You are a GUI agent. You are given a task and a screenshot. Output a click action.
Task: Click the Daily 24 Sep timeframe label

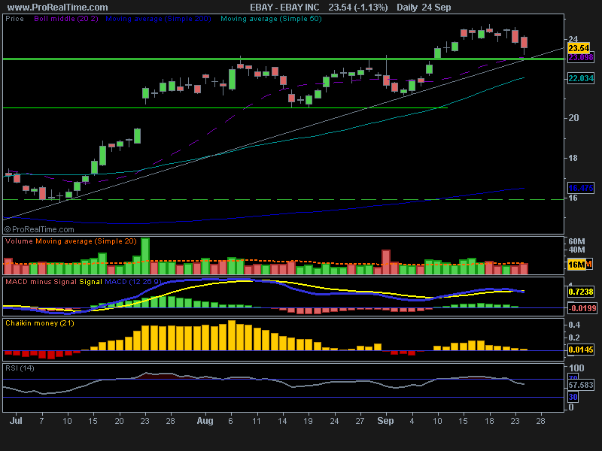pyautogui.click(x=424, y=8)
